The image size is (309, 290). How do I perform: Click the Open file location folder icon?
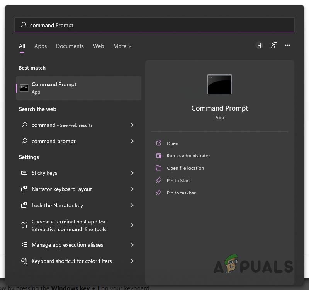(x=159, y=168)
